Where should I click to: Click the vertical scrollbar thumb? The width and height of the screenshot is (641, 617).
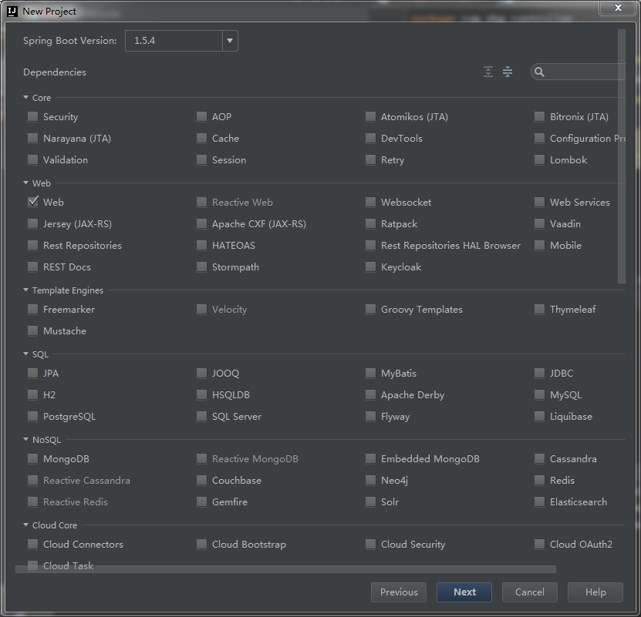coord(622,156)
